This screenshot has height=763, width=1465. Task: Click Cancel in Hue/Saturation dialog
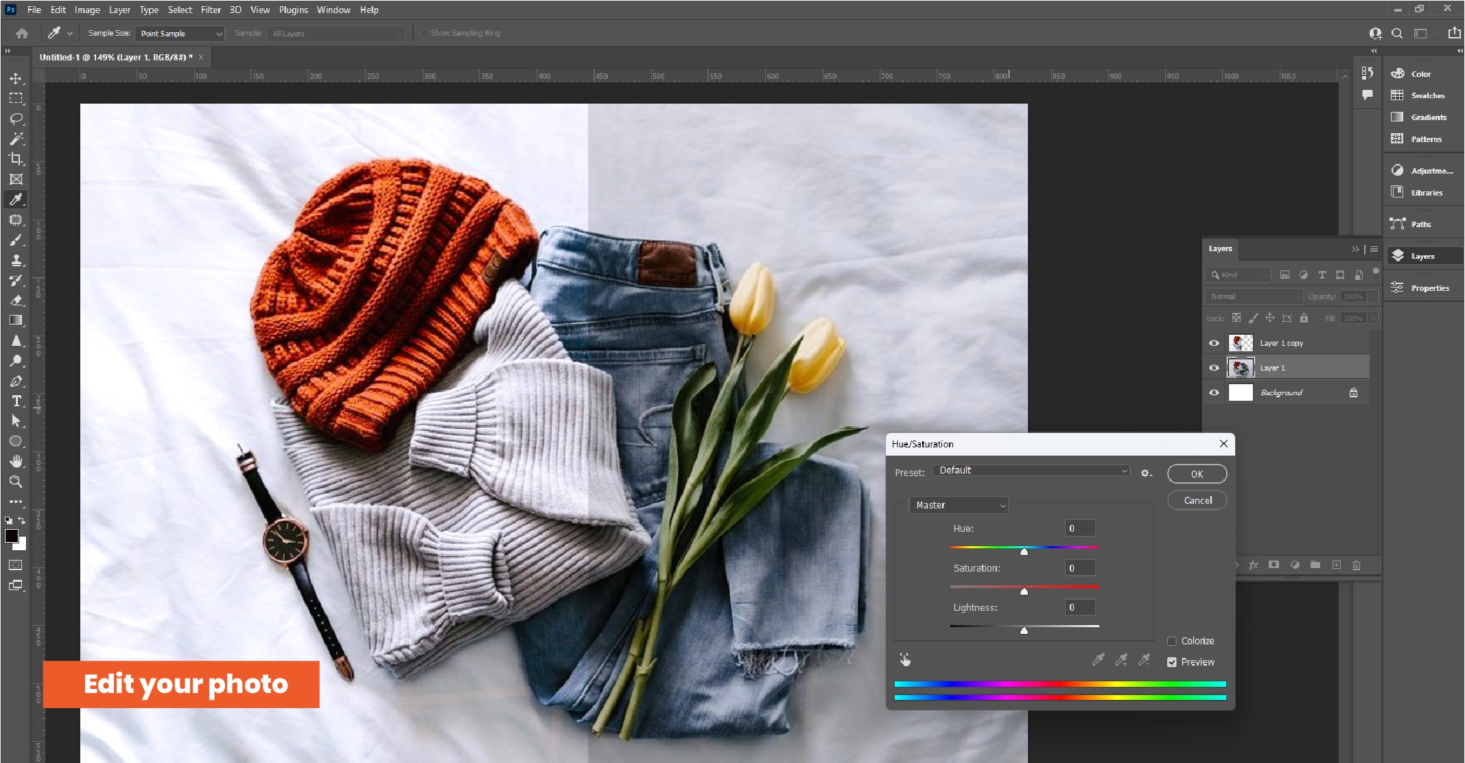click(x=1197, y=500)
